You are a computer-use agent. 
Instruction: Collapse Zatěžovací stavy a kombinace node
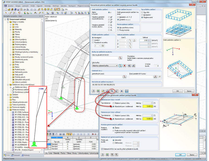(8, 85)
